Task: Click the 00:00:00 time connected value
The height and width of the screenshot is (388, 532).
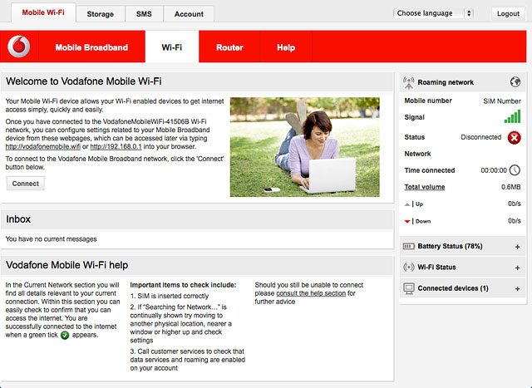Action: (494, 170)
